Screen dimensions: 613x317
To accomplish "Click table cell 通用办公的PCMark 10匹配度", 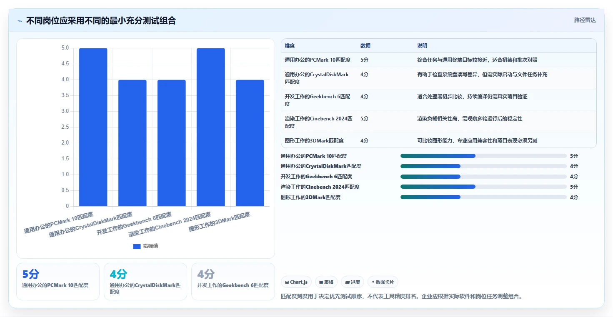I will tap(318, 60).
